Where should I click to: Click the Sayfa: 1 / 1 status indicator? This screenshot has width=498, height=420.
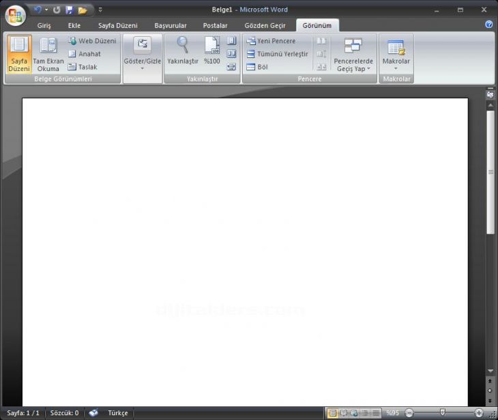pos(23,413)
